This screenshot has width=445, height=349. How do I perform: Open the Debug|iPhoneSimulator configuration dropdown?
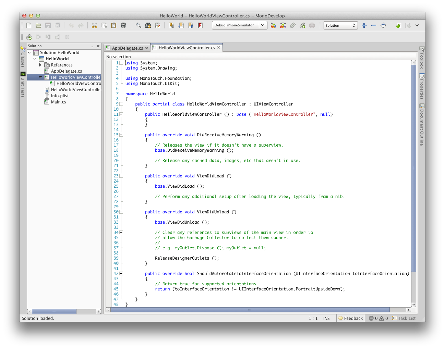point(239,25)
